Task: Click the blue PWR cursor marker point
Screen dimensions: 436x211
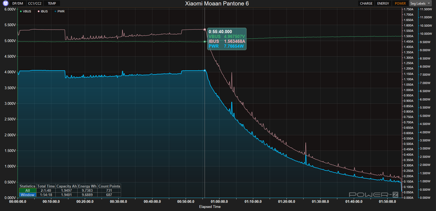Action: (205, 71)
